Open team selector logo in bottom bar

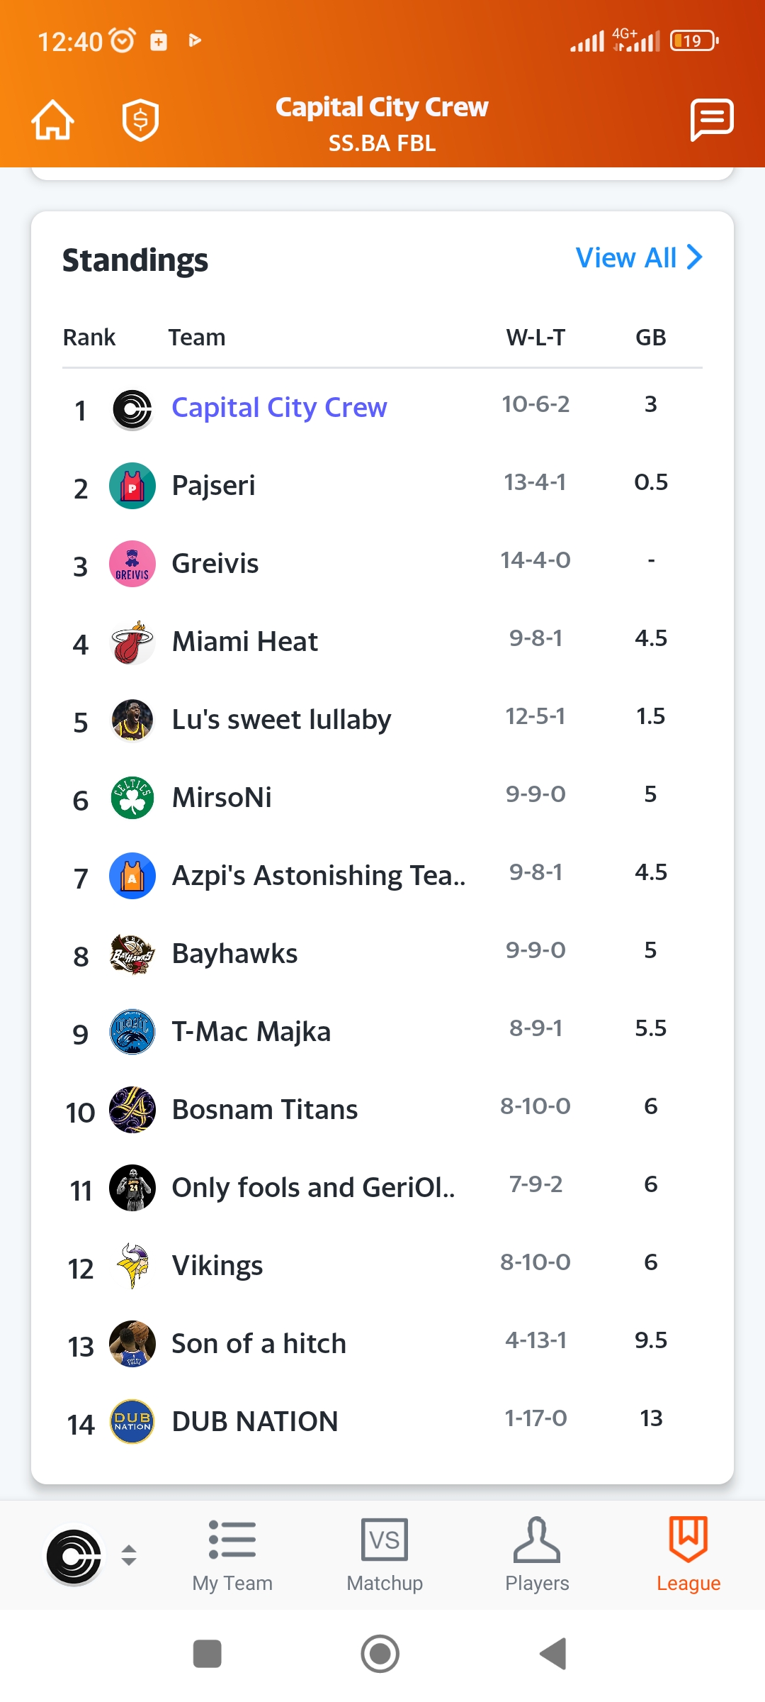[x=74, y=1557]
